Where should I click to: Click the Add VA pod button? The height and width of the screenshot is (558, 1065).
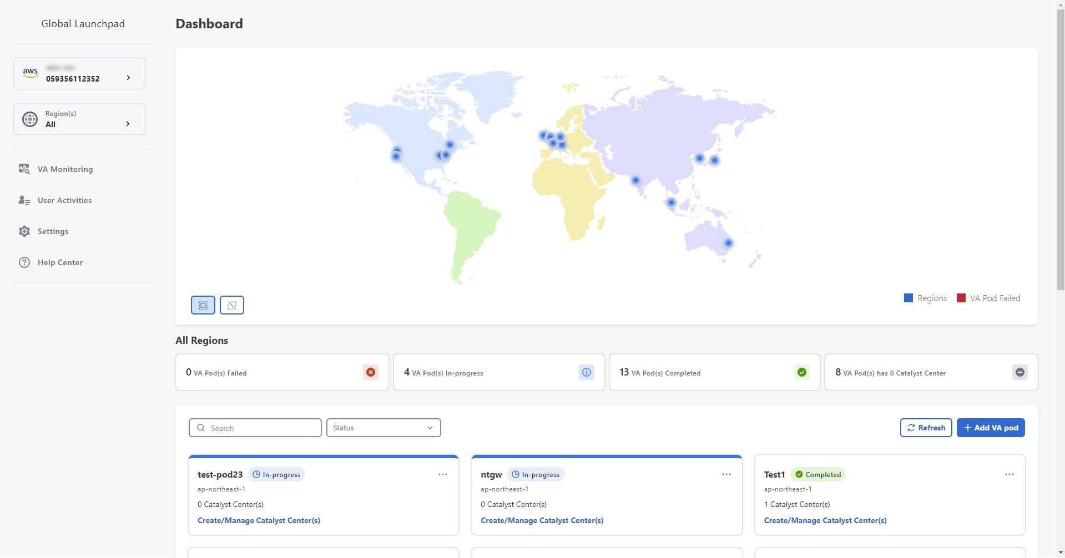click(x=990, y=428)
